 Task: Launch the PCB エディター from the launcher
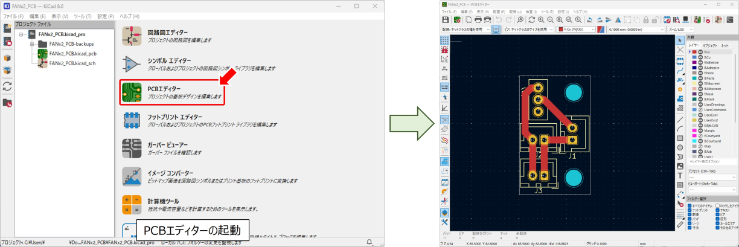pyautogui.click(x=172, y=92)
